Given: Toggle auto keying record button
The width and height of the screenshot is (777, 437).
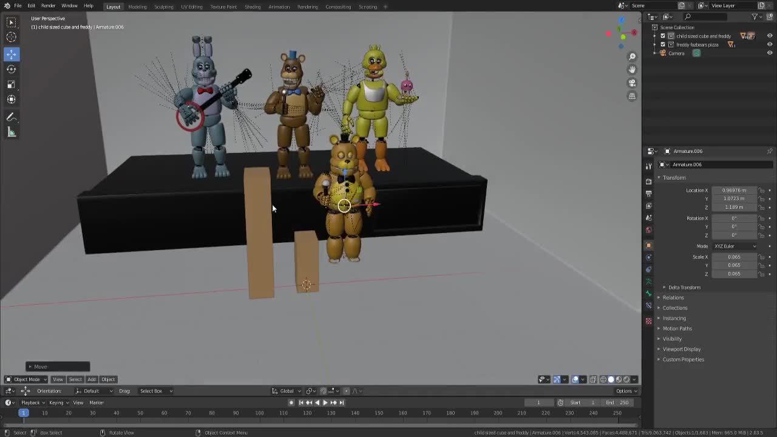Looking at the screenshot, I should (x=291, y=402).
